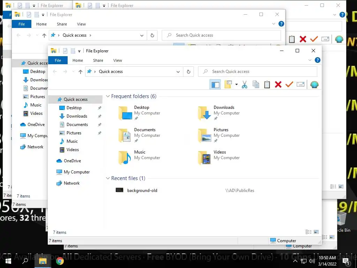357x268 pixels.
Task: Open the File tab in the middle window
Action: [x=22, y=24]
